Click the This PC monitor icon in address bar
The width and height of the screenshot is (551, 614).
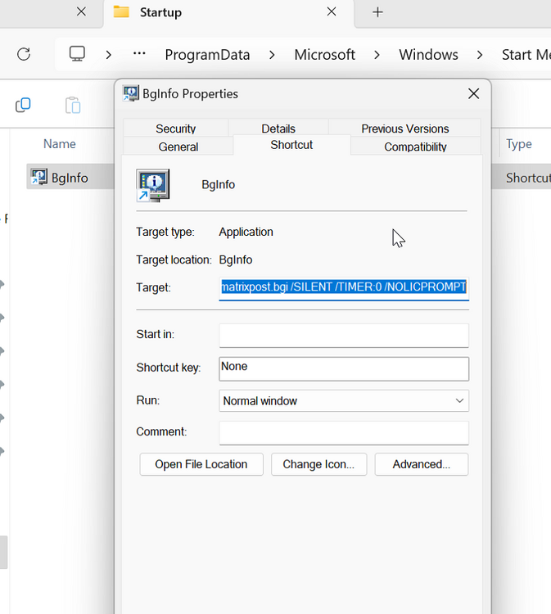[77, 54]
